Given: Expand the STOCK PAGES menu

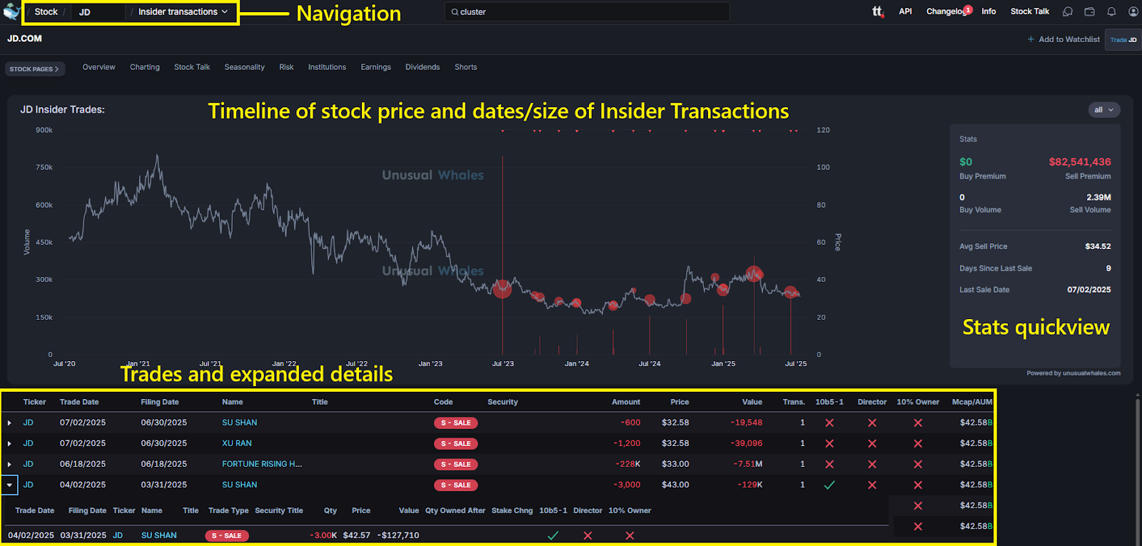Looking at the screenshot, I should (x=35, y=69).
